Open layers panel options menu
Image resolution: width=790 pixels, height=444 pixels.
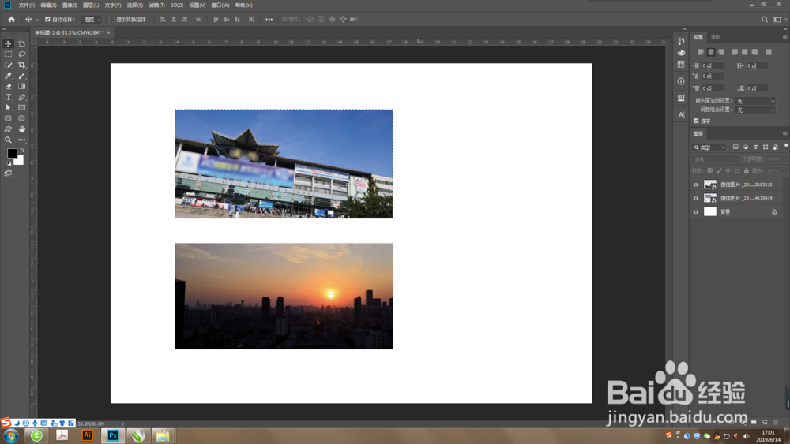(x=785, y=133)
